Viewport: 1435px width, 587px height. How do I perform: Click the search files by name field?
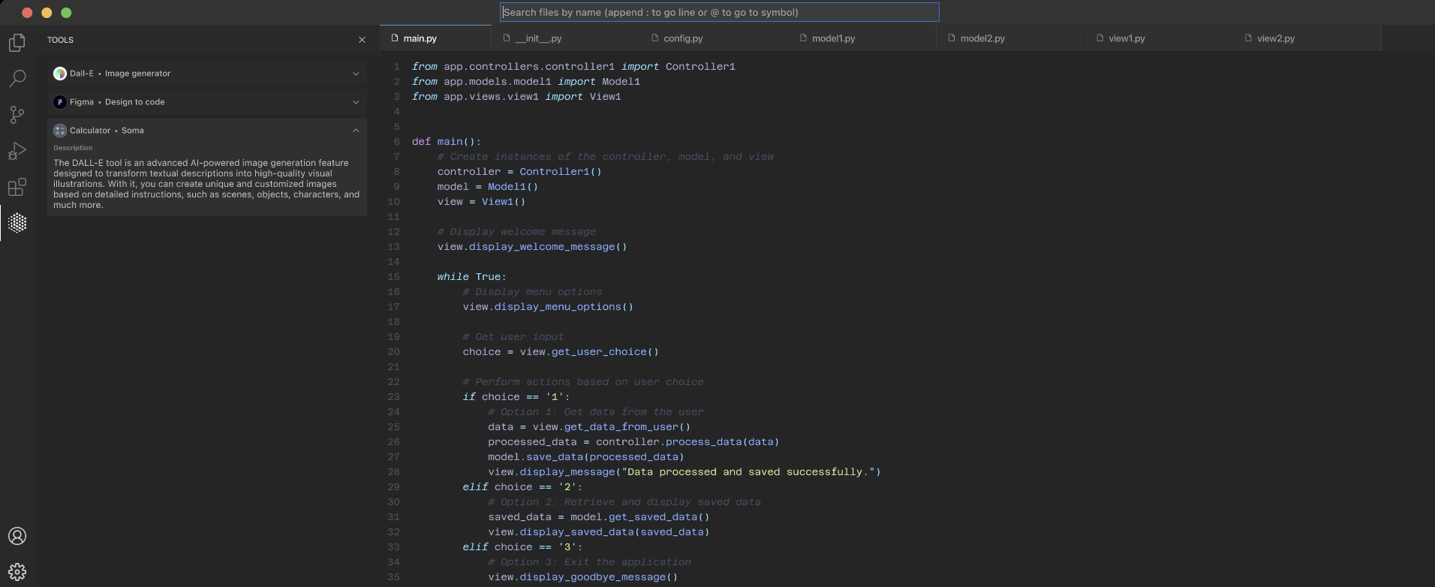coord(719,12)
